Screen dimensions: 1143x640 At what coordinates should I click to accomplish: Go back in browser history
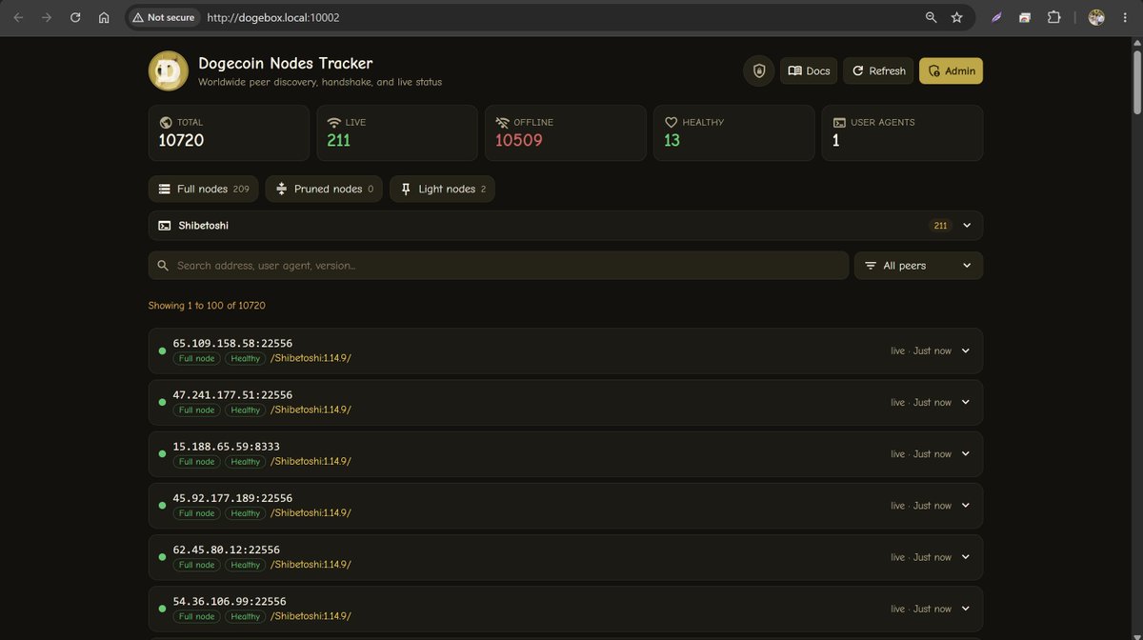[18, 17]
